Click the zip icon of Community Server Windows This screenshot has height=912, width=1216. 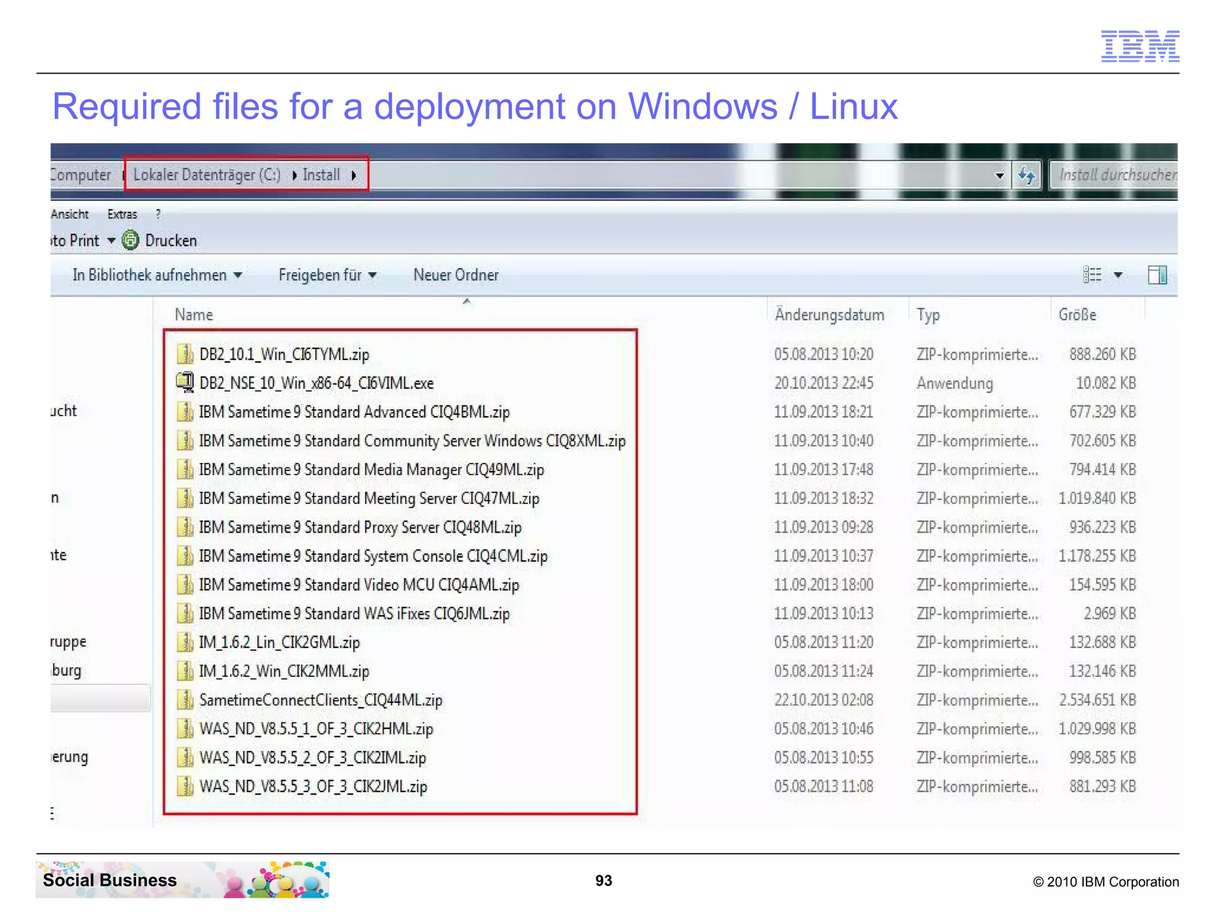tap(185, 441)
